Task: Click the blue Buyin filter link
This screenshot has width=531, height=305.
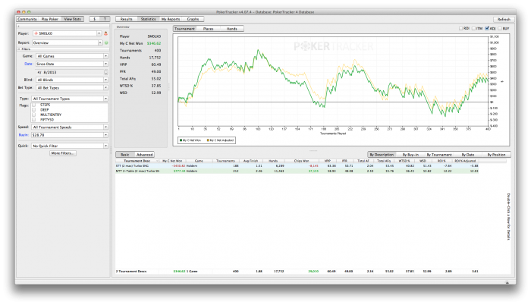Action: click(x=24, y=135)
